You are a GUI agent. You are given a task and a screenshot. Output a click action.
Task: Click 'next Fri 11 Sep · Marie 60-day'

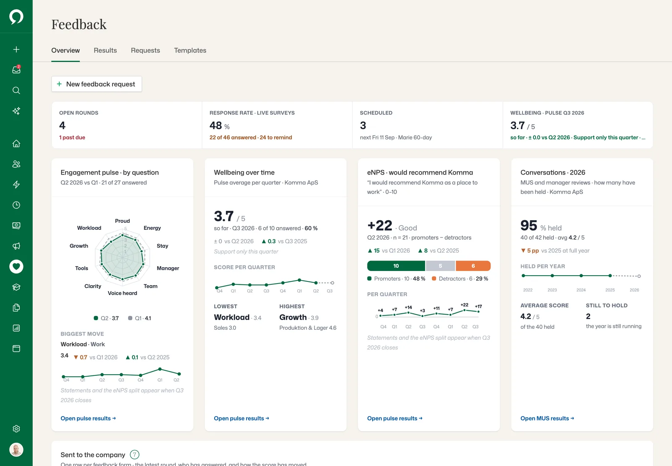pyautogui.click(x=396, y=138)
